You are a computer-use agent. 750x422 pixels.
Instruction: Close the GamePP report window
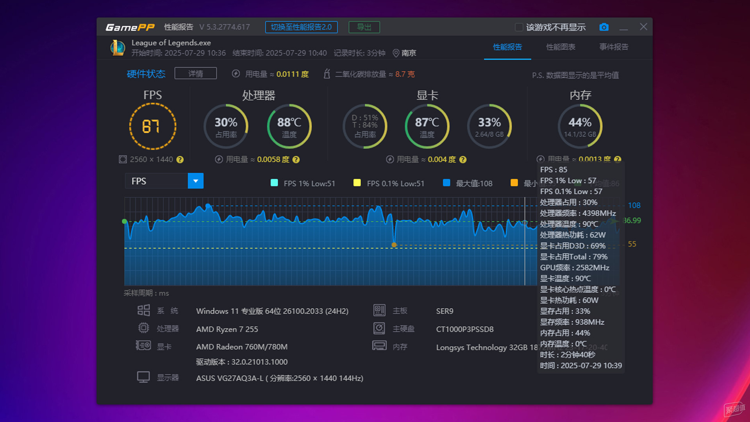(643, 27)
